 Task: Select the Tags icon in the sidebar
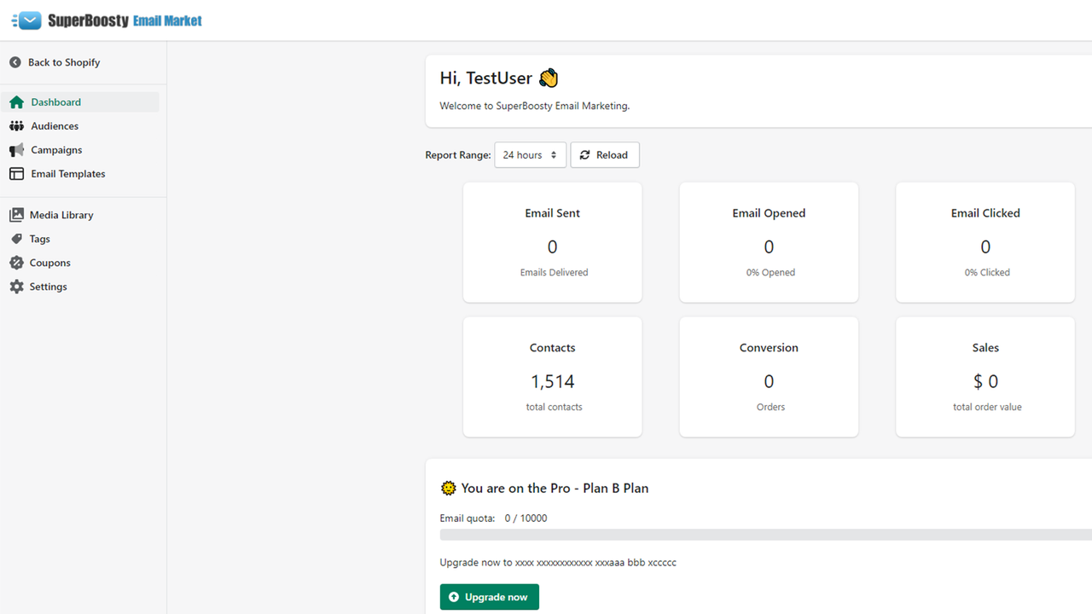[15, 238]
